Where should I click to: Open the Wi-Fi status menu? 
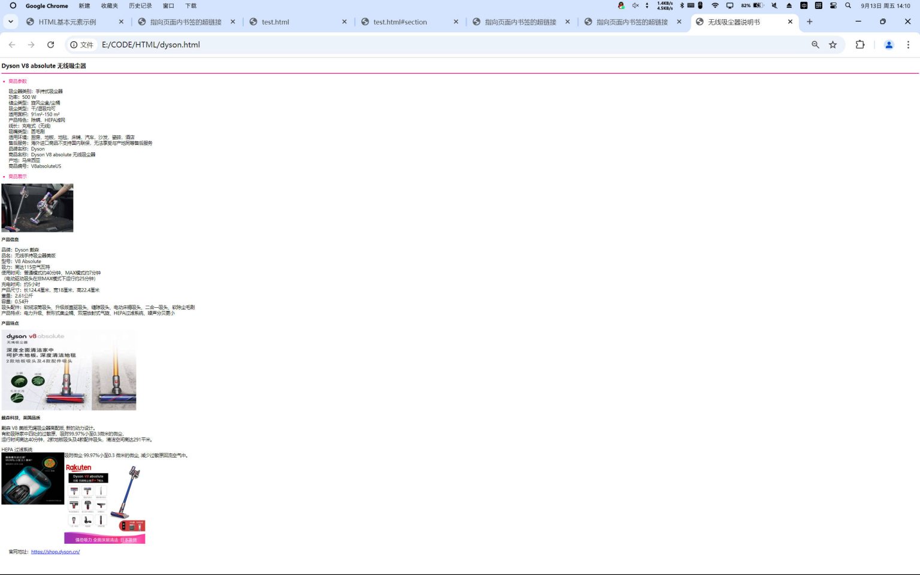(715, 5)
